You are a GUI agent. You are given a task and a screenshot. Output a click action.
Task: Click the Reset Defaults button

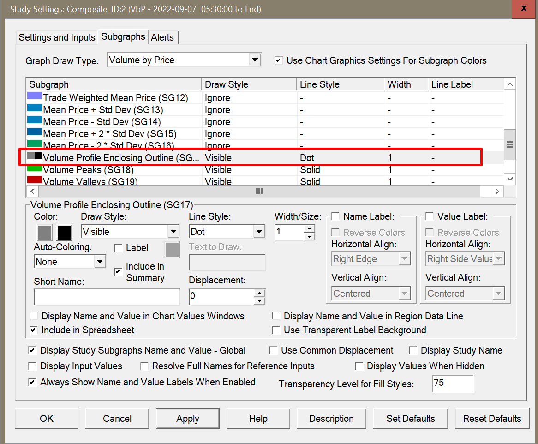click(x=492, y=419)
